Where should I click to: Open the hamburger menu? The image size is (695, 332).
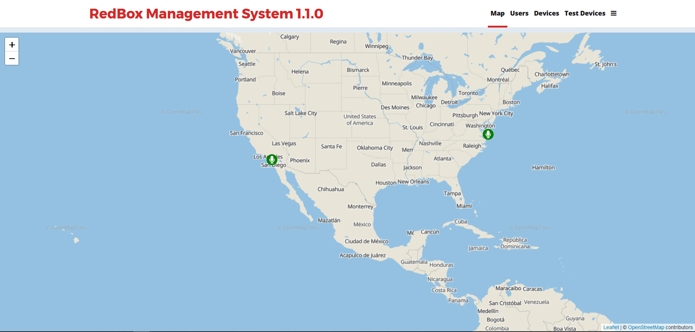(614, 13)
